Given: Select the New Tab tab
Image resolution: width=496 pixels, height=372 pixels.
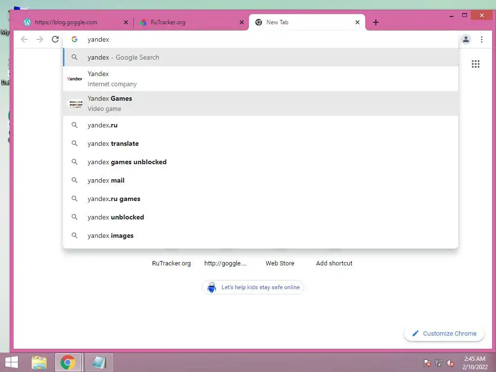Looking at the screenshot, I should [x=307, y=22].
